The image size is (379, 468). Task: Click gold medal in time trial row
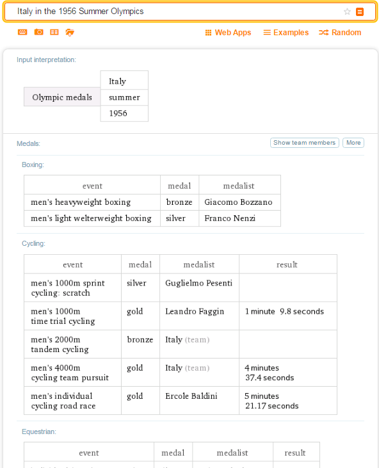coord(135,311)
